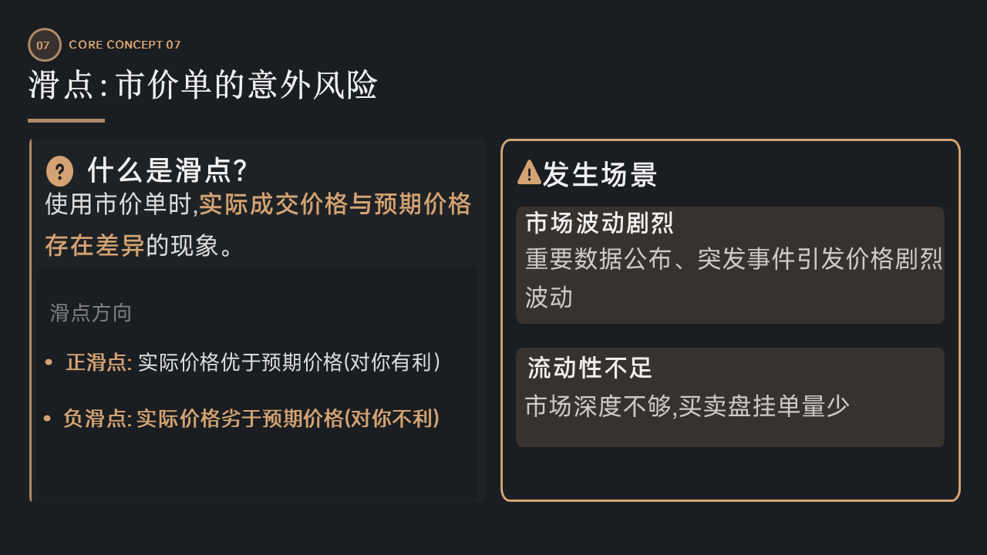Click the orange underline below the title
The height and width of the screenshot is (555, 987).
66,120
